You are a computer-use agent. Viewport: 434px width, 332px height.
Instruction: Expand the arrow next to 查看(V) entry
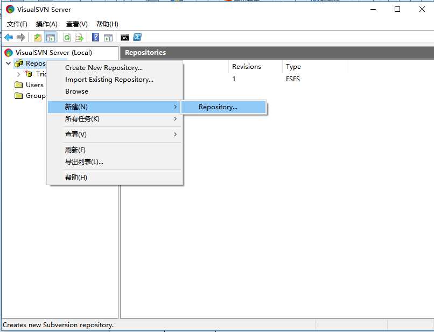(x=175, y=134)
